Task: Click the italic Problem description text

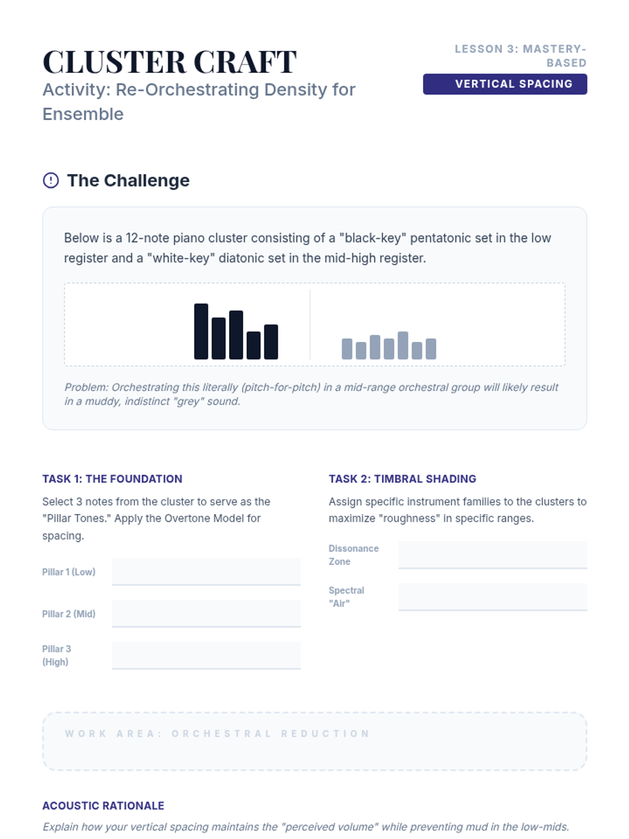Action: (311, 394)
